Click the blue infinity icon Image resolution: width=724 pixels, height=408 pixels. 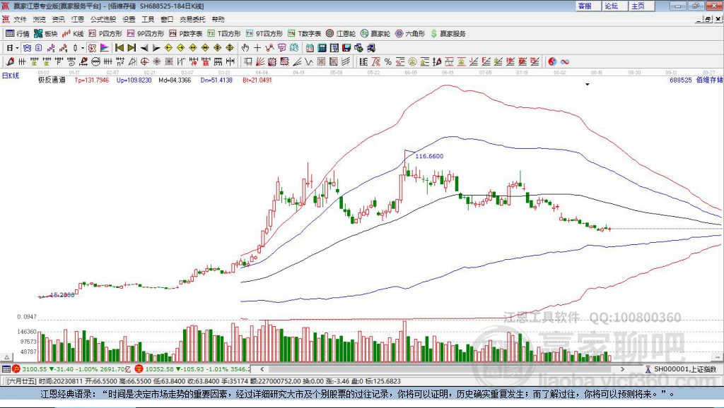tap(565, 62)
